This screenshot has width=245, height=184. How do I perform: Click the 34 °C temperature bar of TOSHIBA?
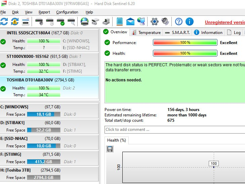point(44,95)
